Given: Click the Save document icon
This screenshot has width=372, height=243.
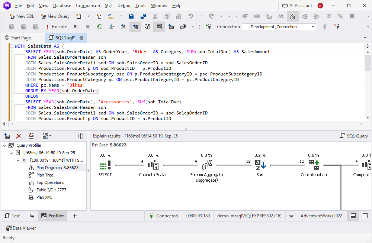Looking at the screenshot, I should [132, 16].
